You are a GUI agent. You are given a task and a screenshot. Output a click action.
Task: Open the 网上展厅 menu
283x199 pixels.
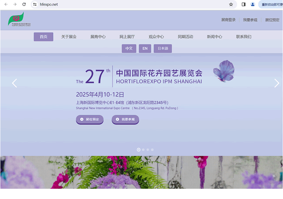click(x=127, y=37)
